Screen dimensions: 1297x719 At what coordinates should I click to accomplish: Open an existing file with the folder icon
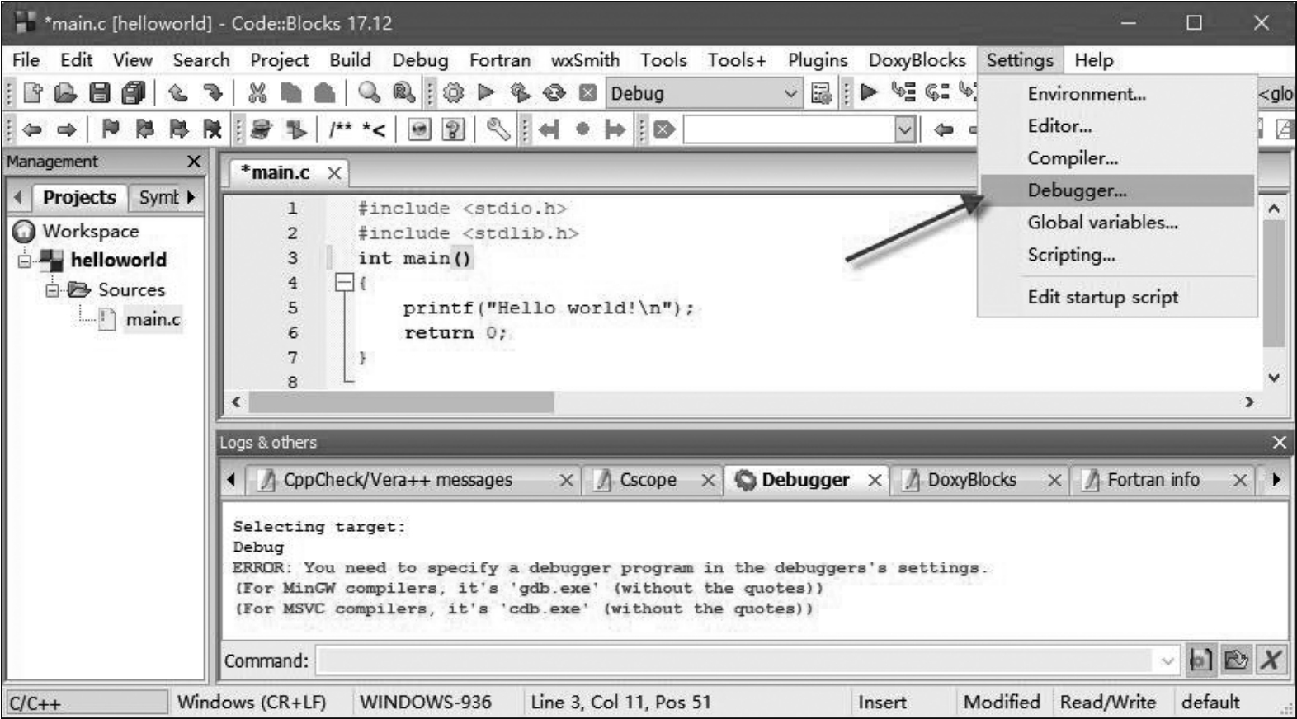coord(66,93)
